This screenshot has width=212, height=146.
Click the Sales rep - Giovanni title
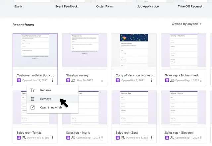coord(179,133)
